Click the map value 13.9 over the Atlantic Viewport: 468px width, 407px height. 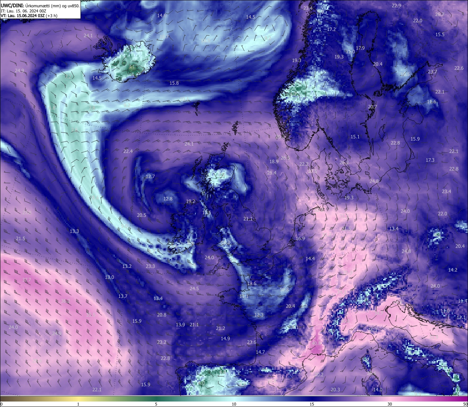point(180,325)
